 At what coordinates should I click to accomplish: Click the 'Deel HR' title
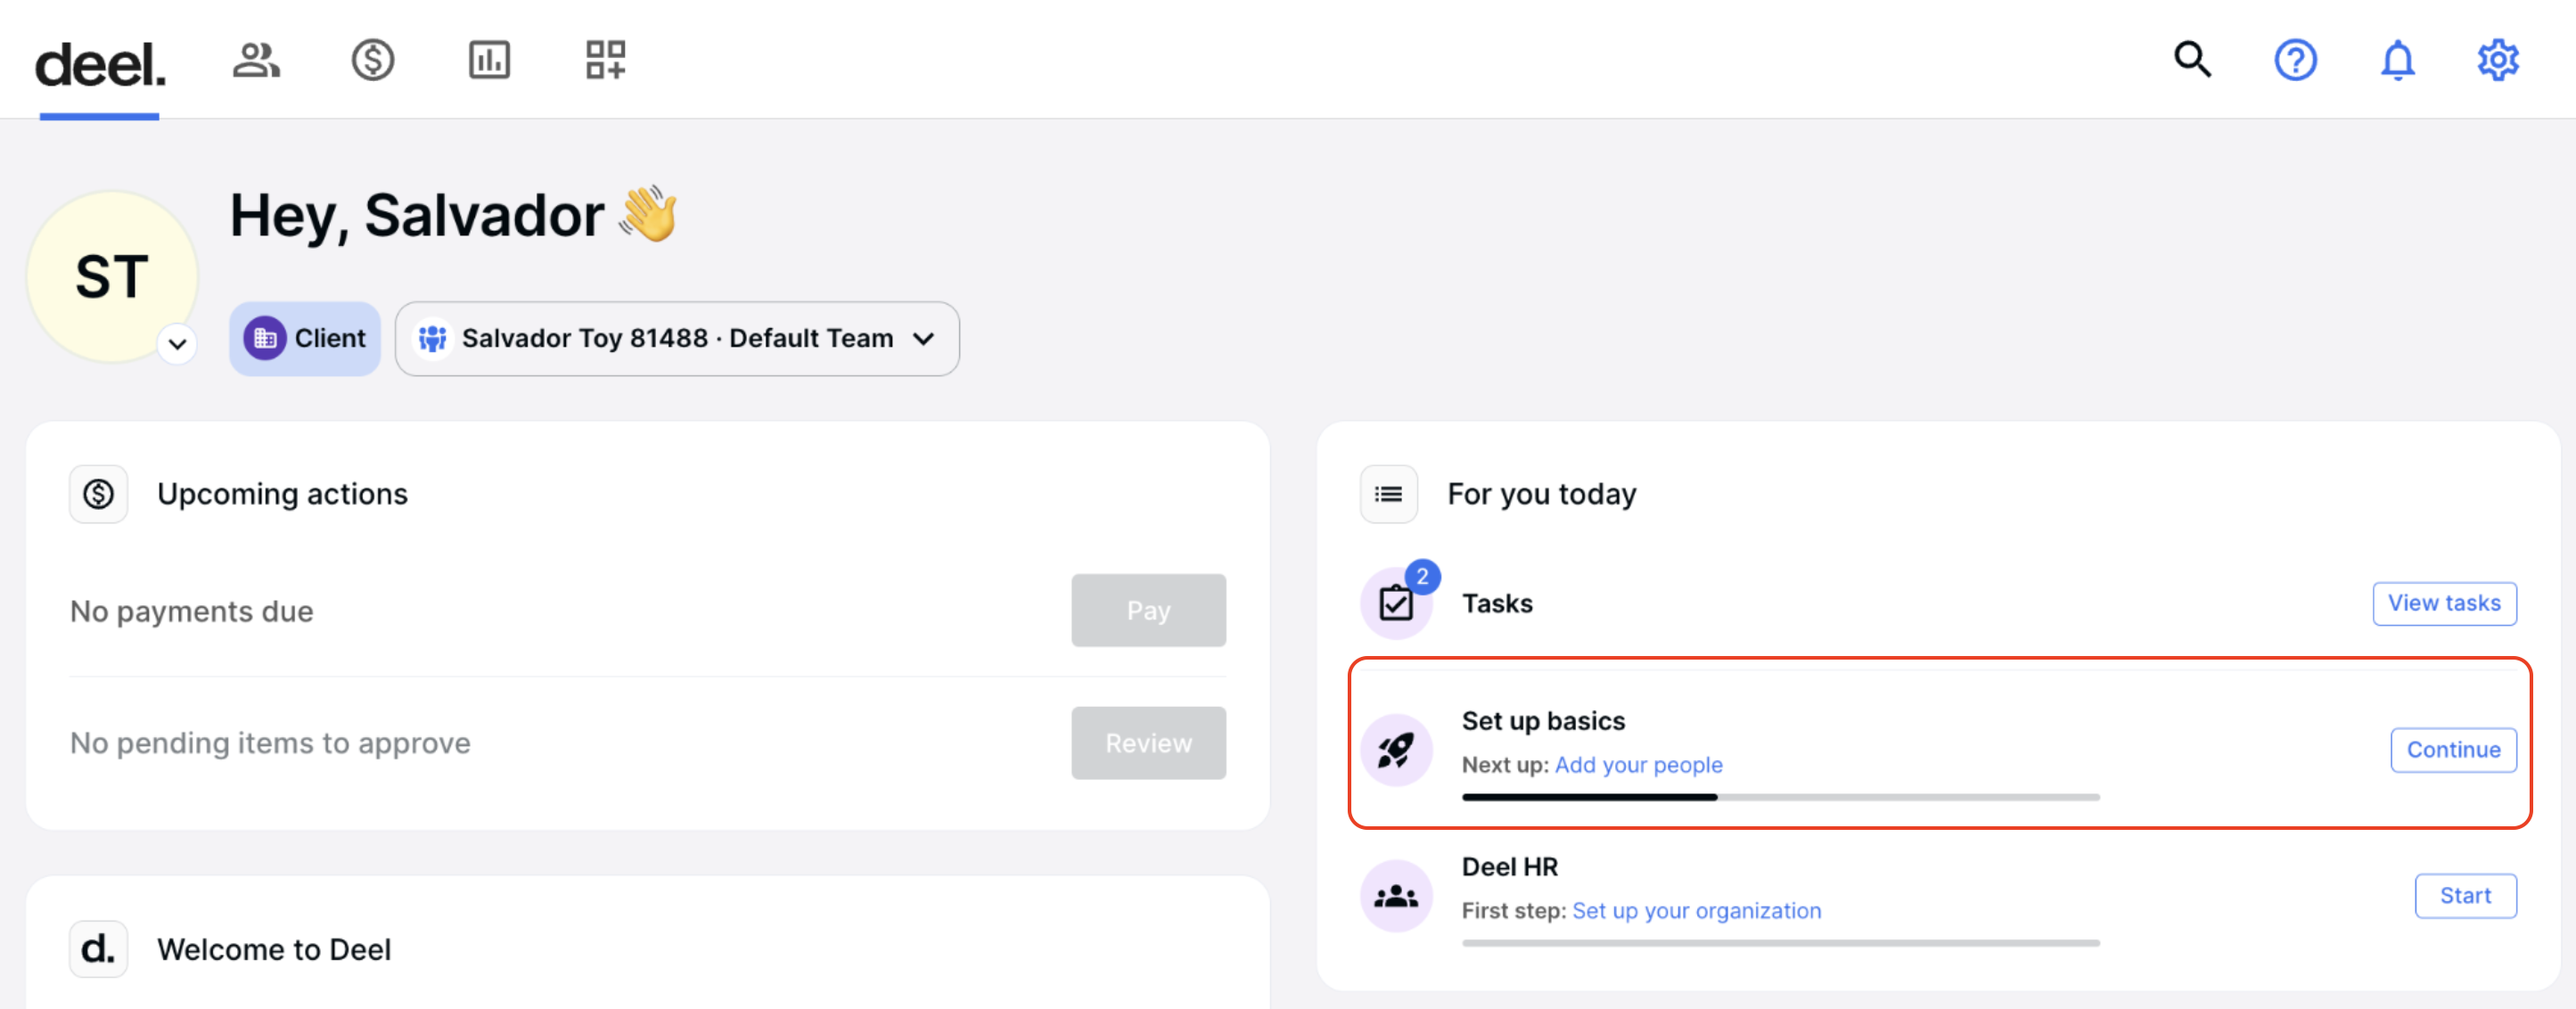click(x=1509, y=866)
